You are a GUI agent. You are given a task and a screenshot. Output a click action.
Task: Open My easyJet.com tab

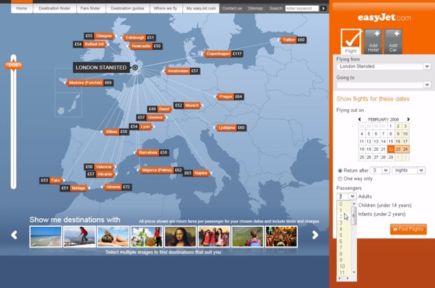(201, 8)
